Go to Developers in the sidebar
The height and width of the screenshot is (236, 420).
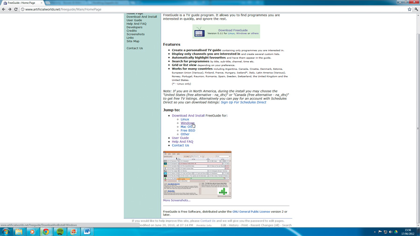coord(134,27)
